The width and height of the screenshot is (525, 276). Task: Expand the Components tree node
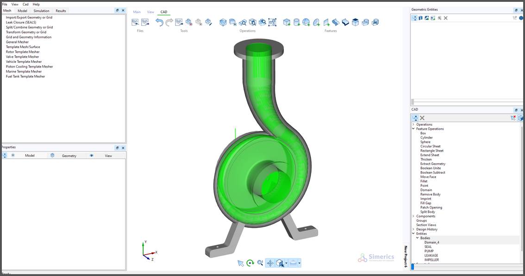(413, 216)
